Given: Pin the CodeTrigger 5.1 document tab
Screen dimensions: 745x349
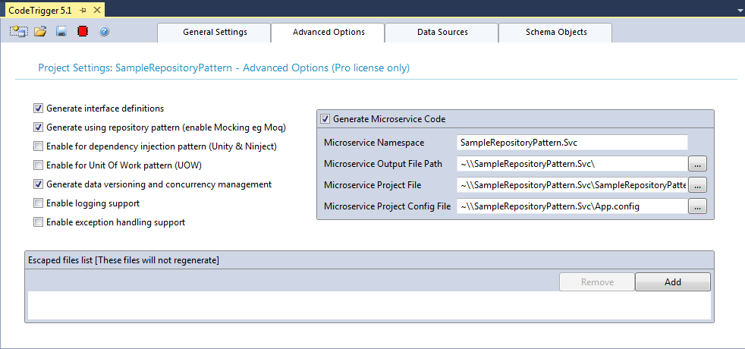Looking at the screenshot, I should [x=83, y=9].
